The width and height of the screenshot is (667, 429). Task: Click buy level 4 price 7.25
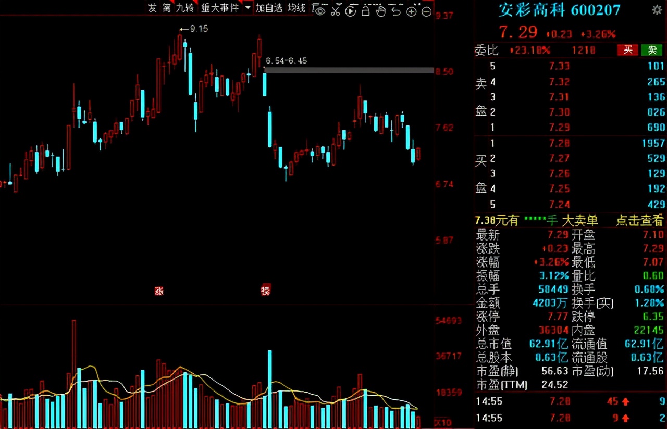[x=559, y=188]
